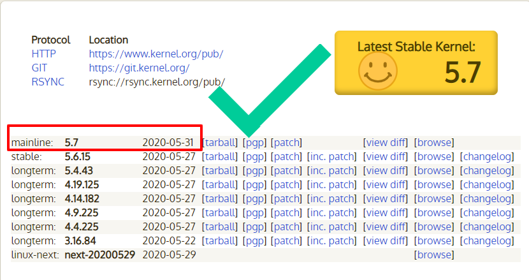The width and height of the screenshot is (529, 280).
Task: Select the 4.19.125 version number
Action: pos(82,185)
